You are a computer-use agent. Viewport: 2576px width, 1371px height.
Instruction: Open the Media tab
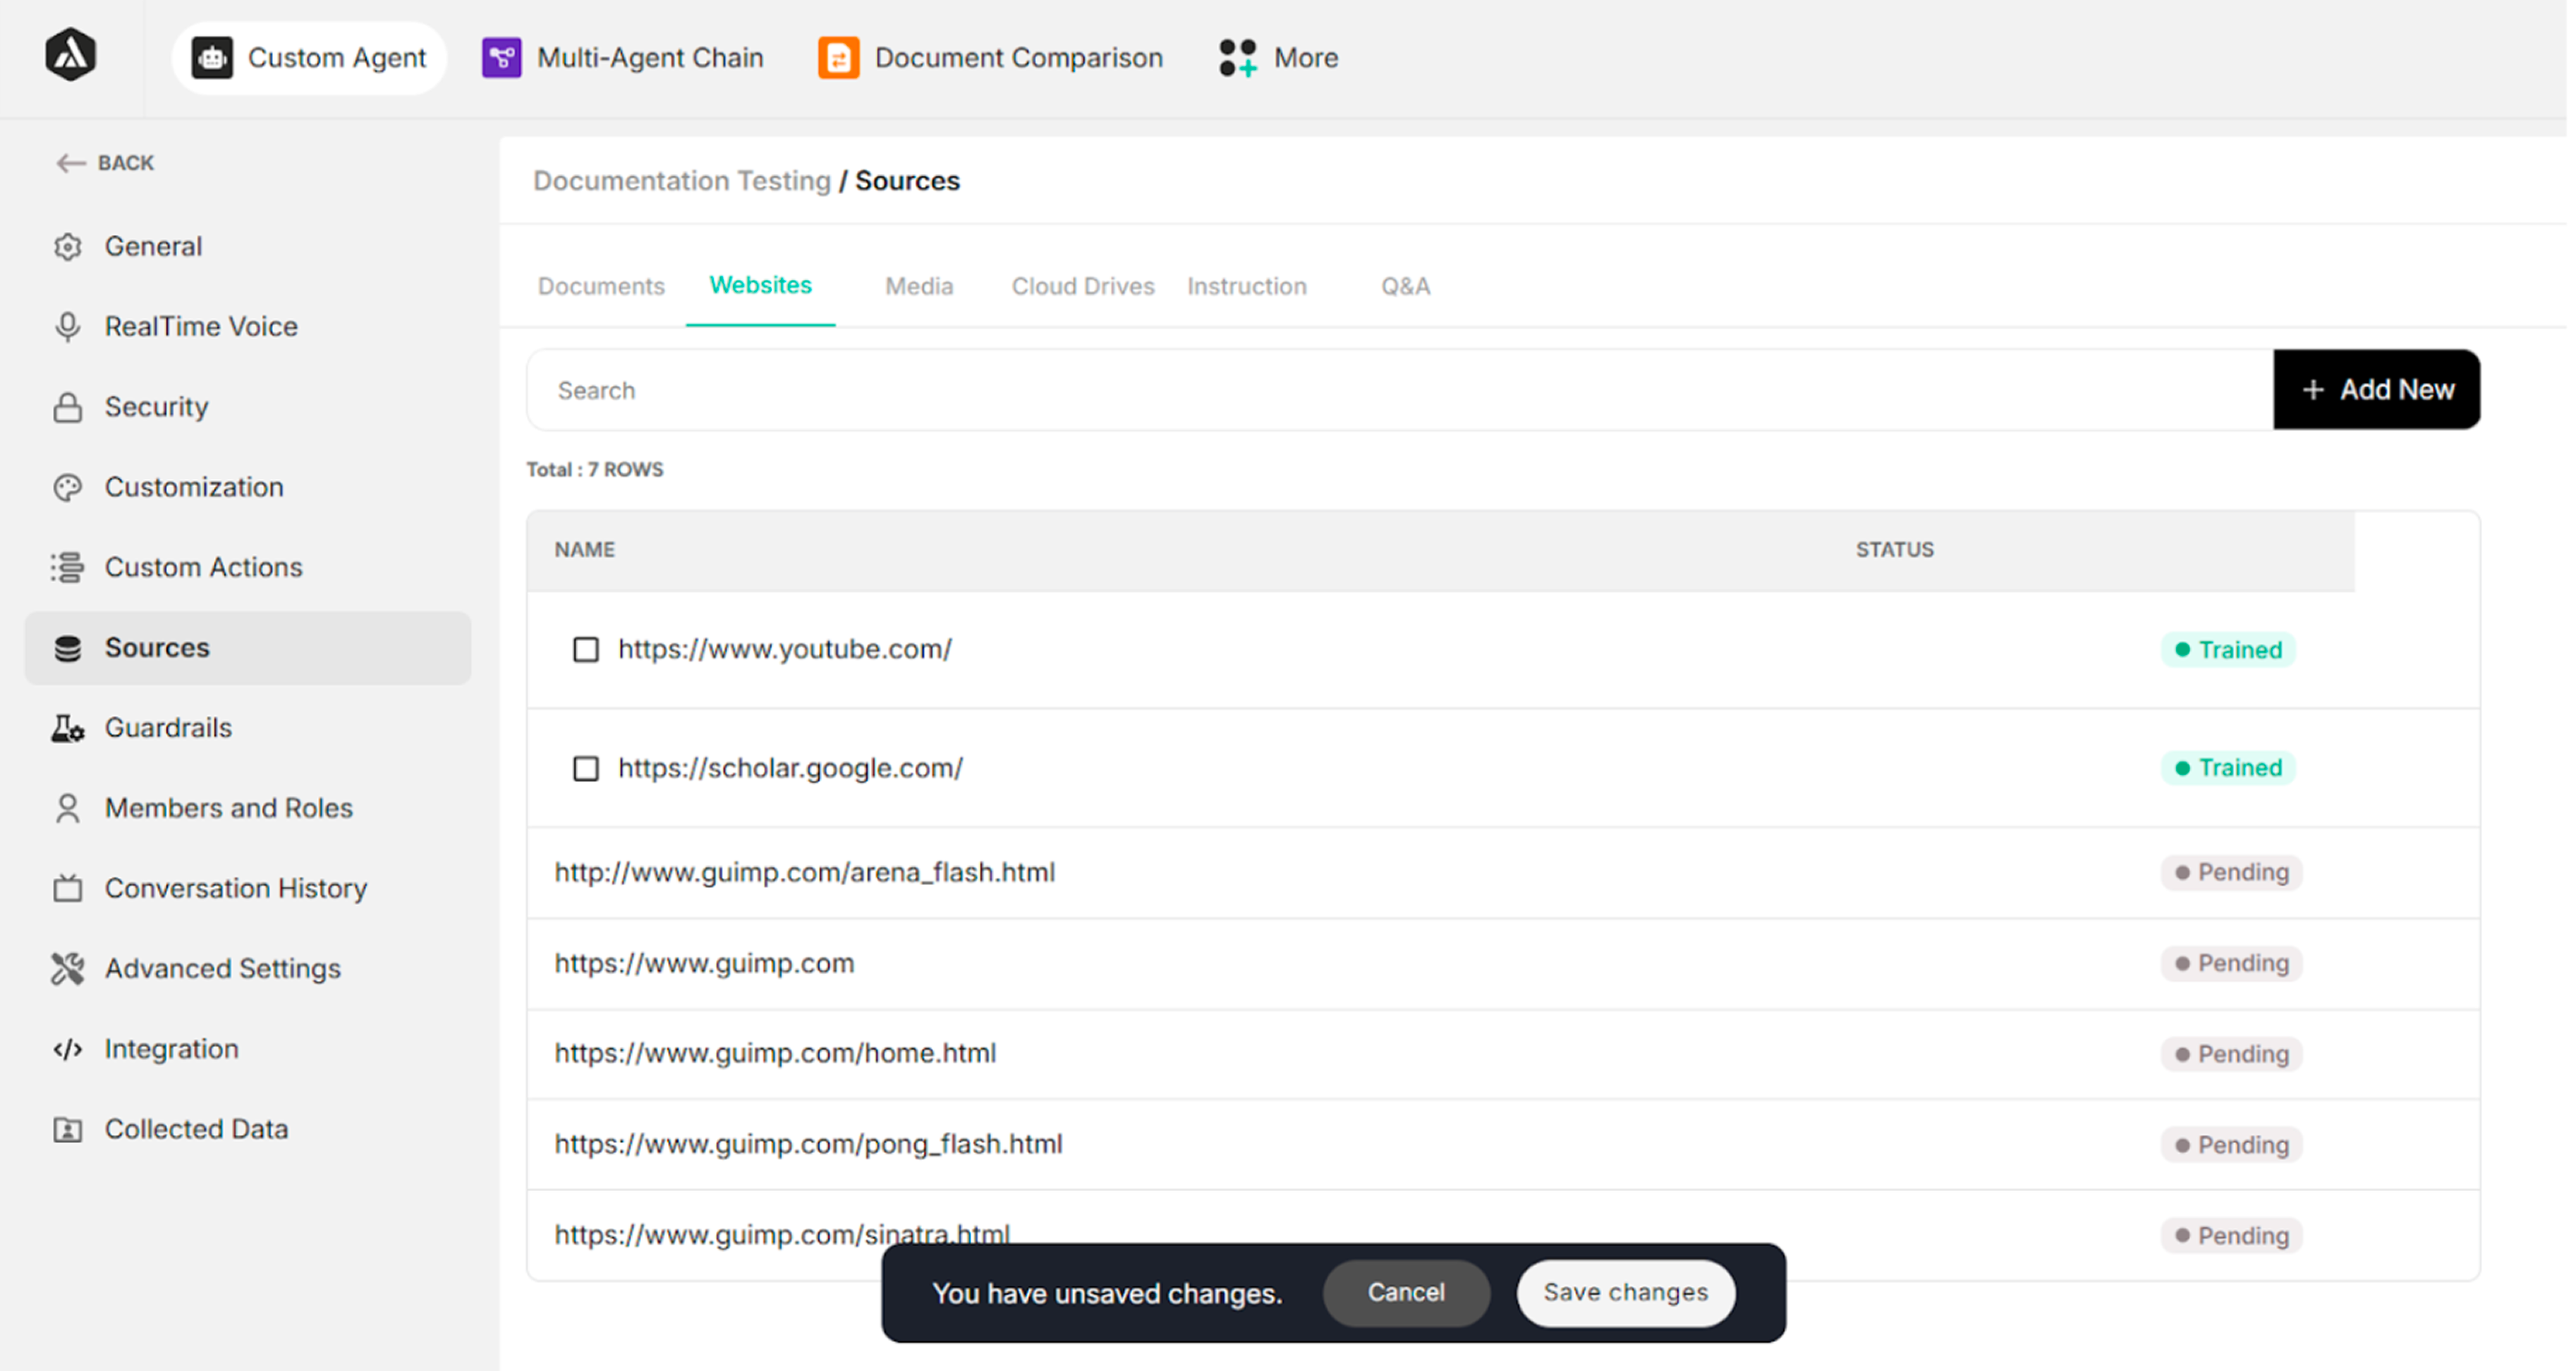coord(919,286)
